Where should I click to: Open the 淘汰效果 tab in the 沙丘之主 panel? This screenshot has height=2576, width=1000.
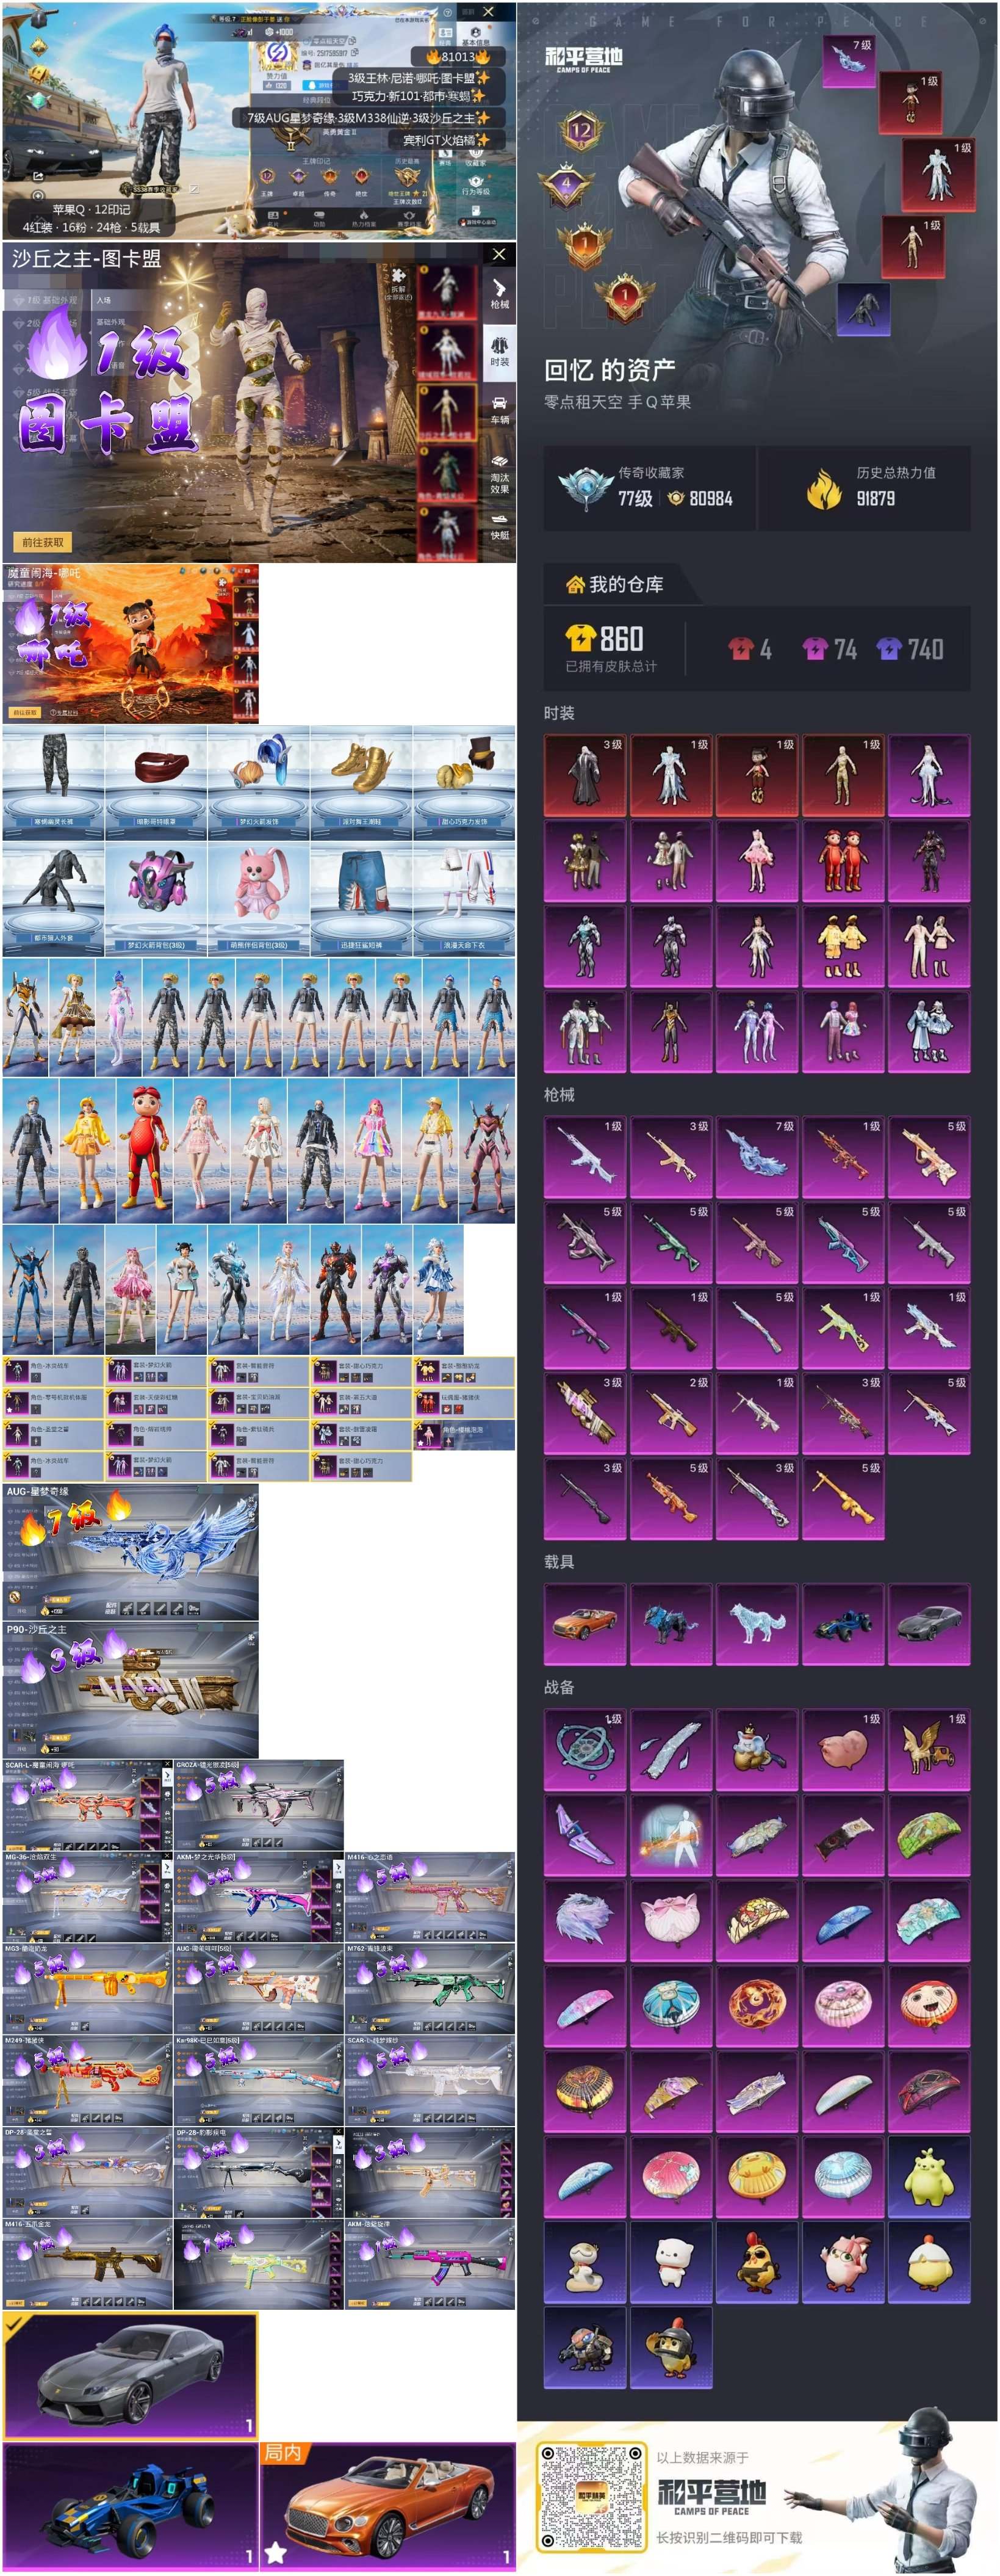click(x=500, y=474)
